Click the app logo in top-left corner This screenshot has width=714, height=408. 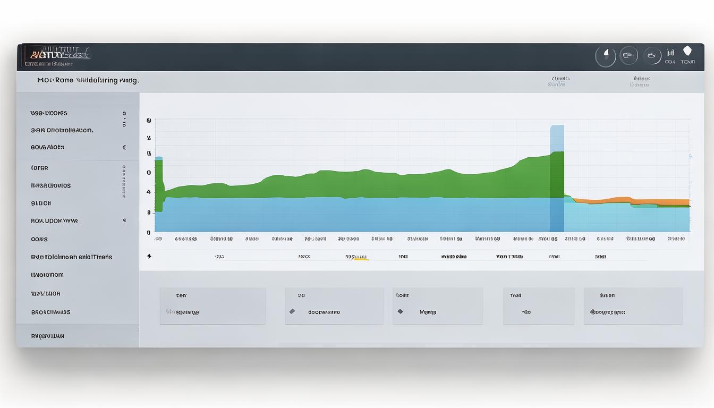tap(56, 56)
